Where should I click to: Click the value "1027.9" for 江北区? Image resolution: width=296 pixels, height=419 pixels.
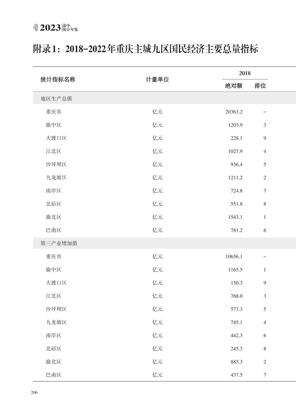tap(235, 151)
